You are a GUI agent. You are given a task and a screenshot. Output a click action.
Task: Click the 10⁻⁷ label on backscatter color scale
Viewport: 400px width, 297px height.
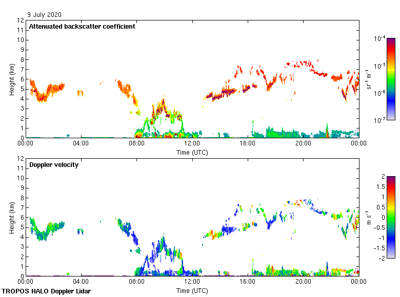[x=379, y=120]
